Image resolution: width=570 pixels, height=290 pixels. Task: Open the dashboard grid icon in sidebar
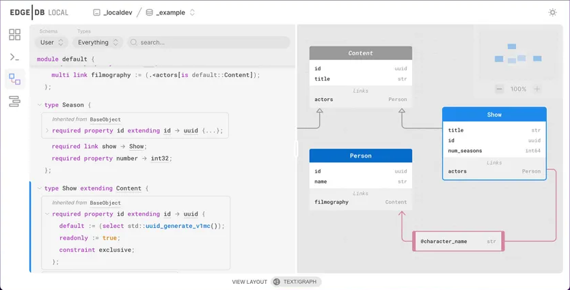pyautogui.click(x=14, y=34)
